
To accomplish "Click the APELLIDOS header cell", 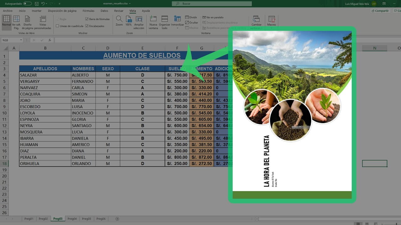I will pyautogui.click(x=45, y=68).
